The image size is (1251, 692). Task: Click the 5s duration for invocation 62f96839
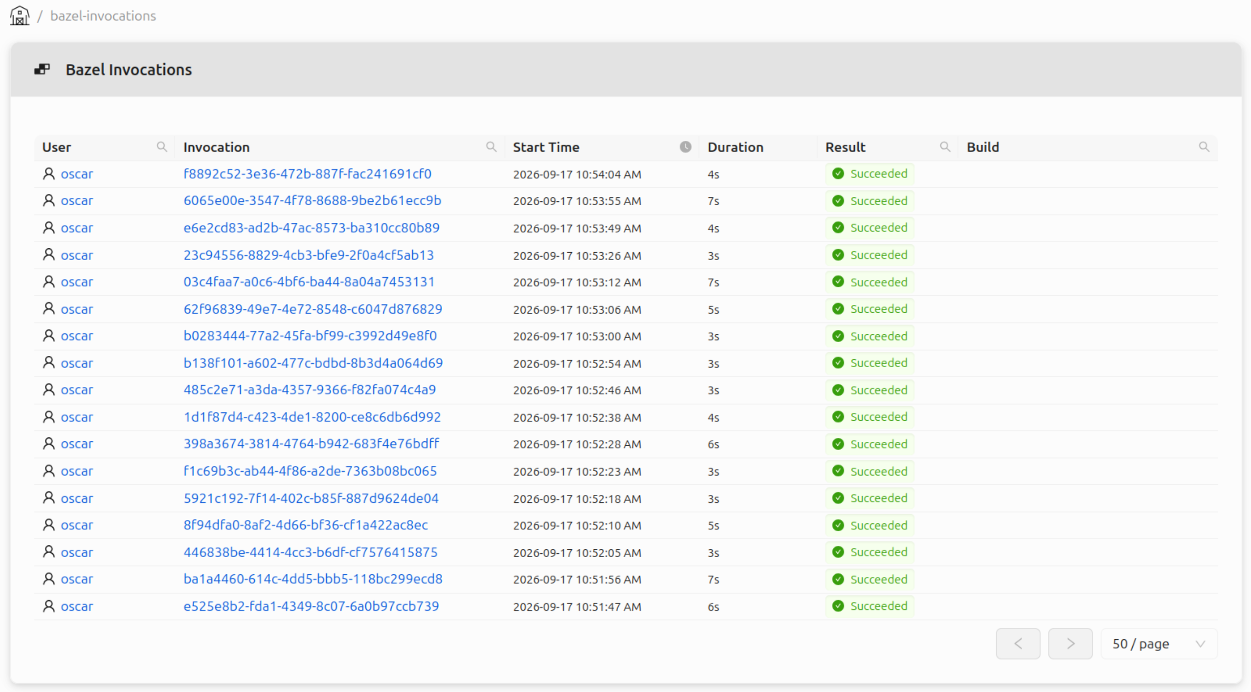713,309
